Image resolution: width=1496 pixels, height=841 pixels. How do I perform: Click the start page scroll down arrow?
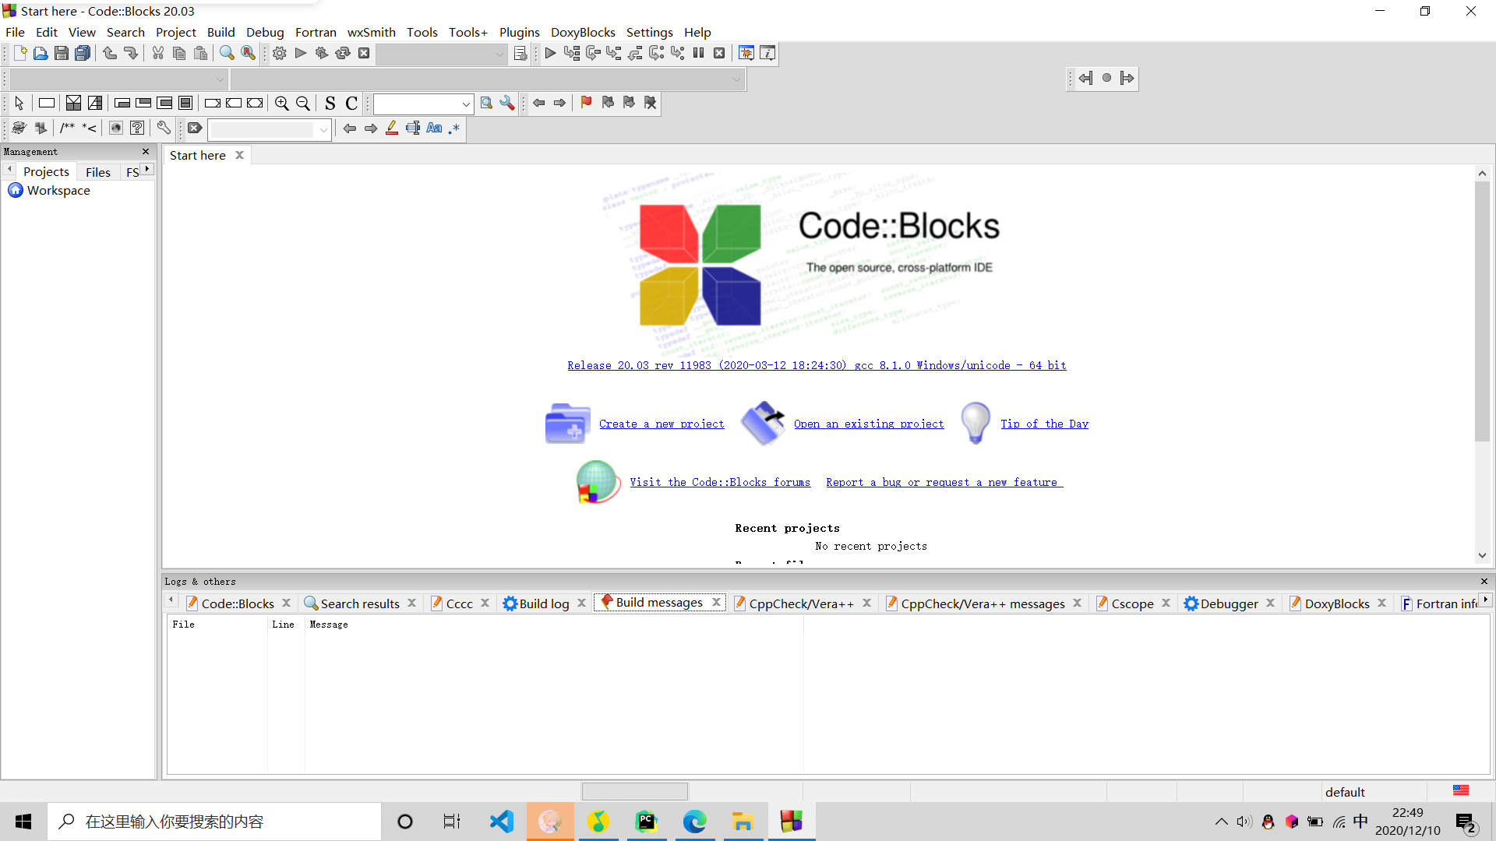(1482, 555)
